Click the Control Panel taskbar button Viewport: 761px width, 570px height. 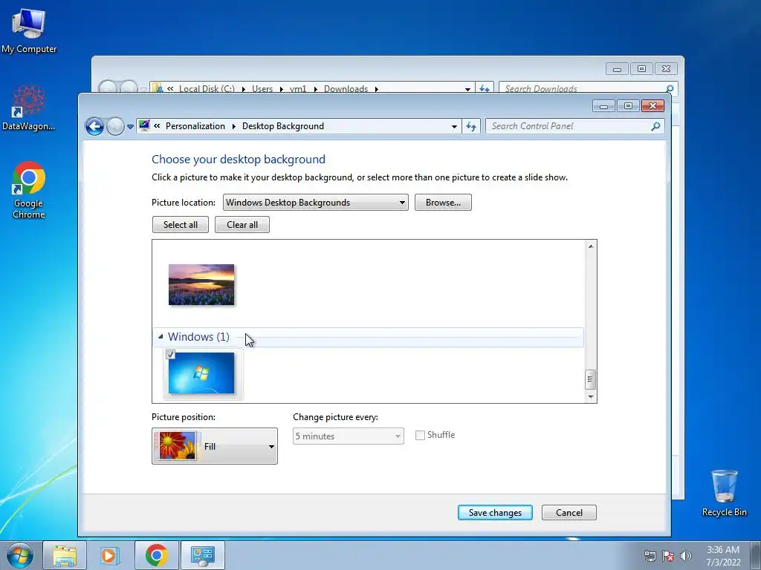(x=203, y=555)
